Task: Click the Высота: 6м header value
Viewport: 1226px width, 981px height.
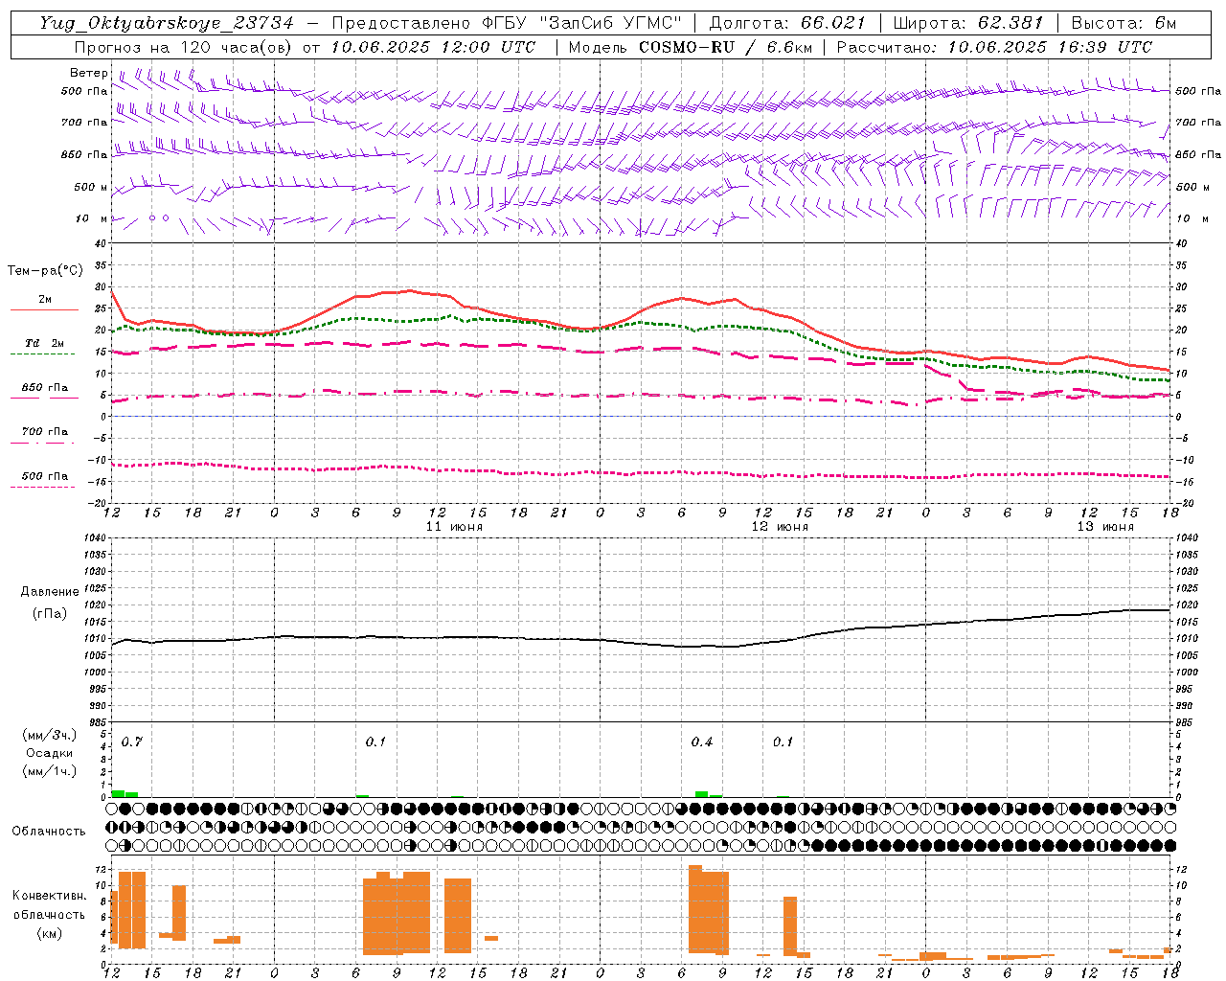Action: tap(1124, 23)
